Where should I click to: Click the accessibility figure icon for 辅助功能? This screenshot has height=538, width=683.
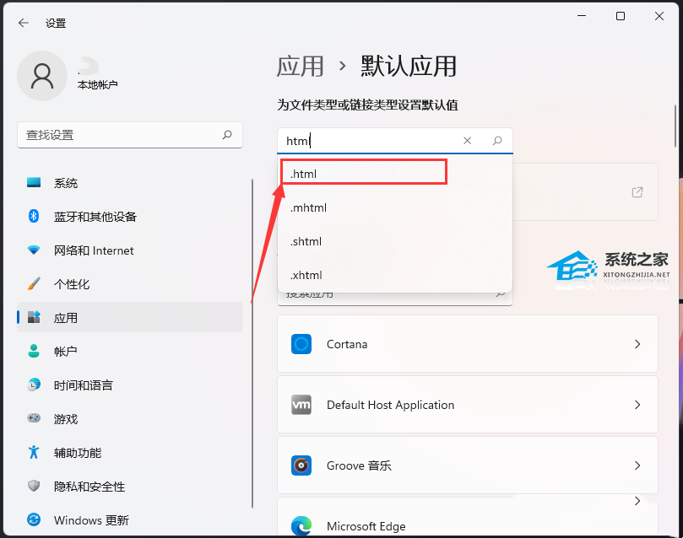(34, 452)
